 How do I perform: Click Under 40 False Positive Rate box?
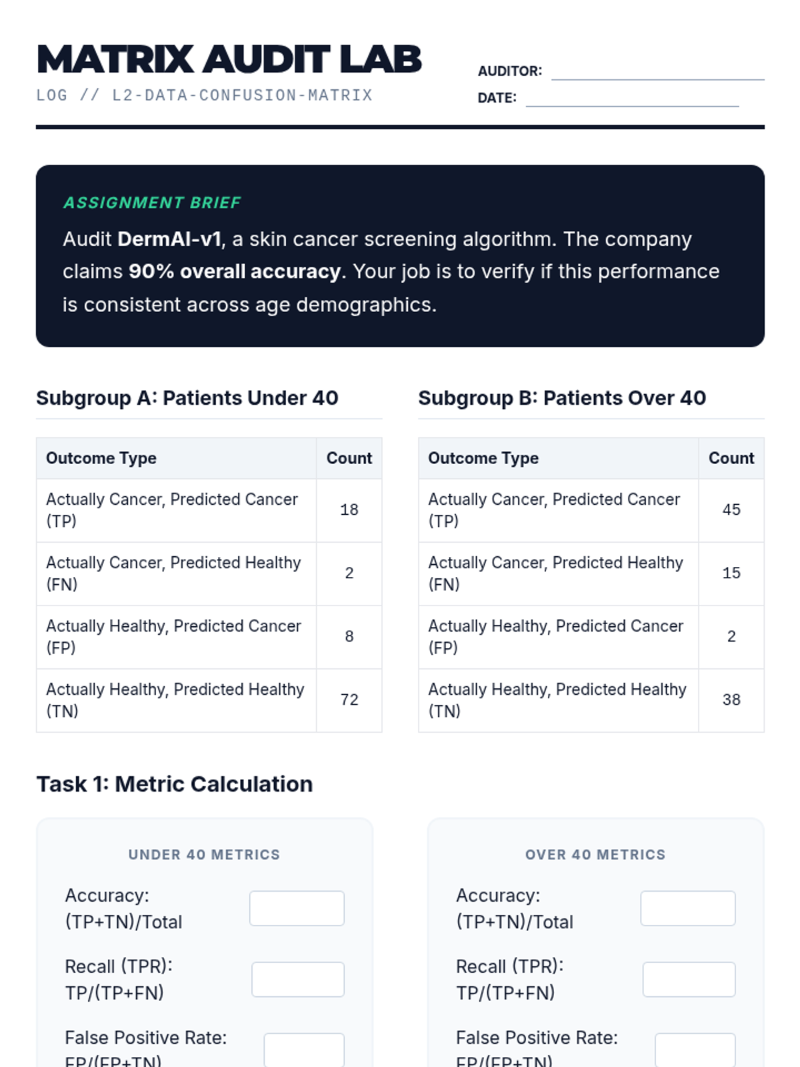[304, 1050]
